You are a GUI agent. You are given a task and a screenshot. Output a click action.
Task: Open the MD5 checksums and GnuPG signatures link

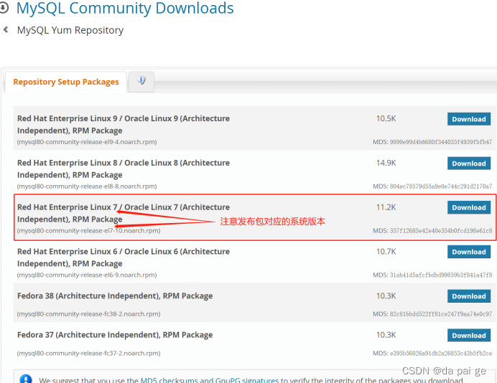[209, 379]
